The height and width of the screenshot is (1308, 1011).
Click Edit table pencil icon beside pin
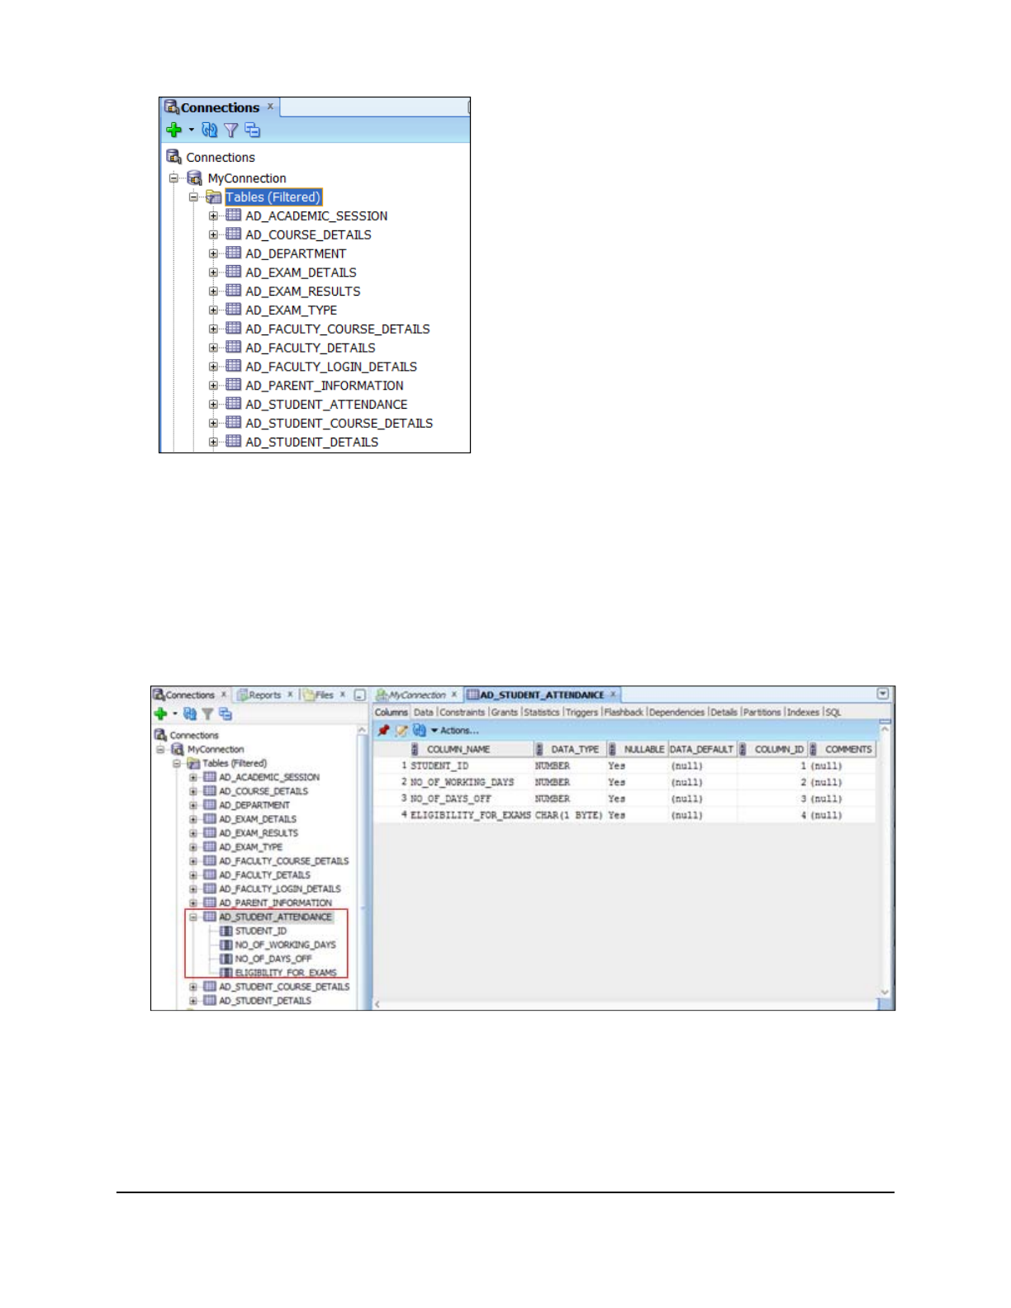click(x=401, y=731)
